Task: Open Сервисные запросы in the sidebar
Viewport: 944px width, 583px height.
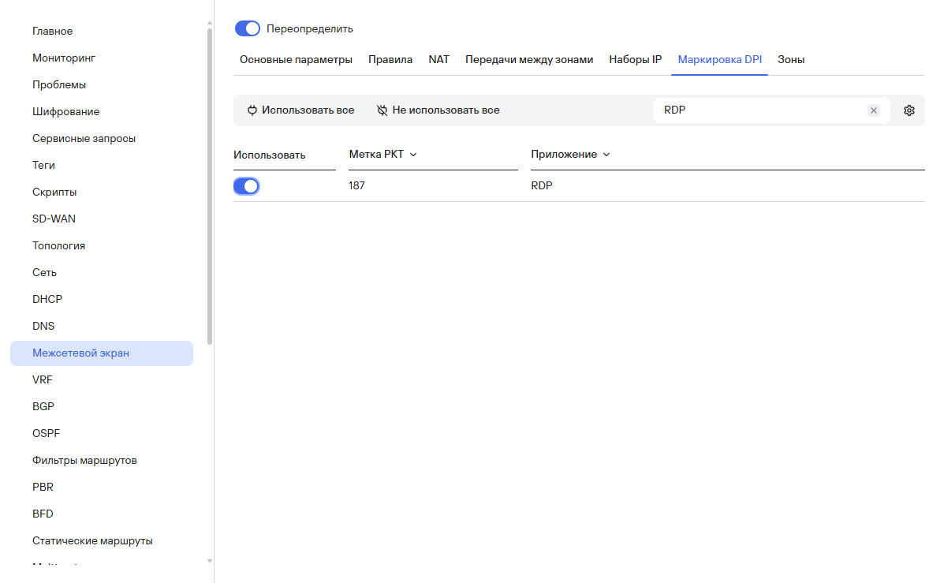Action: click(x=84, y=139)
